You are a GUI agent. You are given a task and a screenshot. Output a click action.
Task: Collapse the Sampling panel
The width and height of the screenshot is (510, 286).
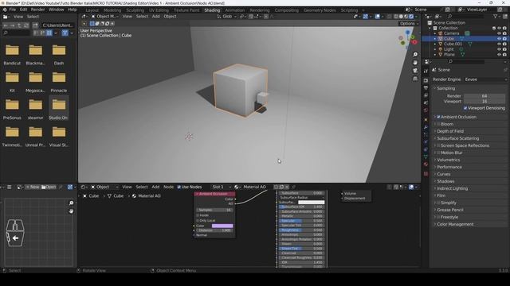click(x=446, y=88)
